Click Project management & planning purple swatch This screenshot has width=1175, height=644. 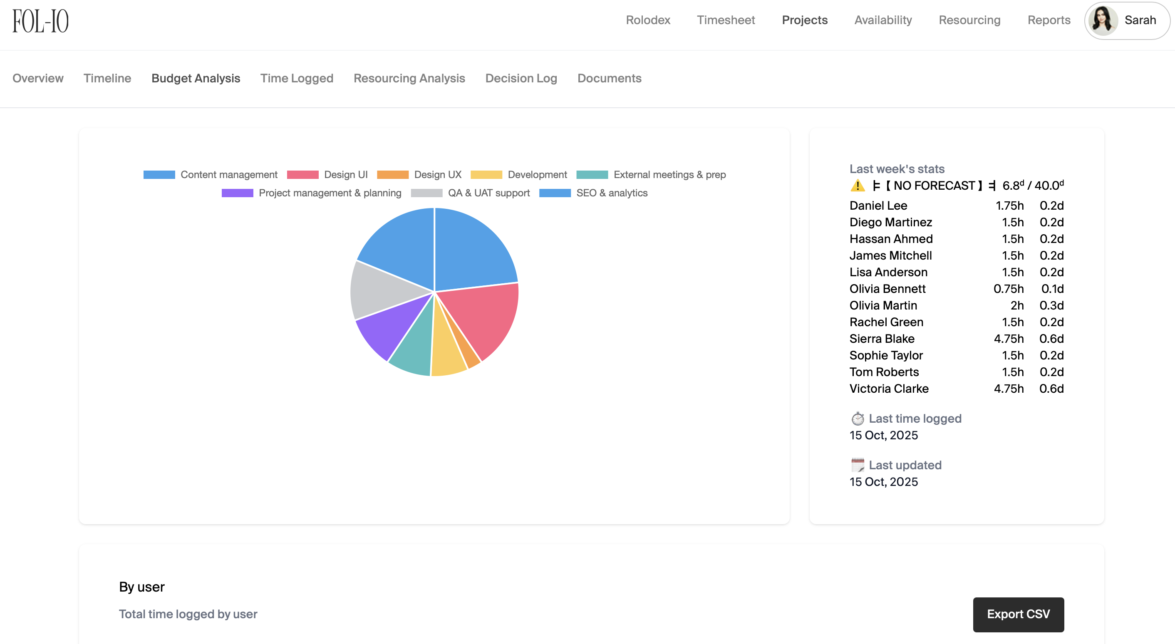(237, 193)
